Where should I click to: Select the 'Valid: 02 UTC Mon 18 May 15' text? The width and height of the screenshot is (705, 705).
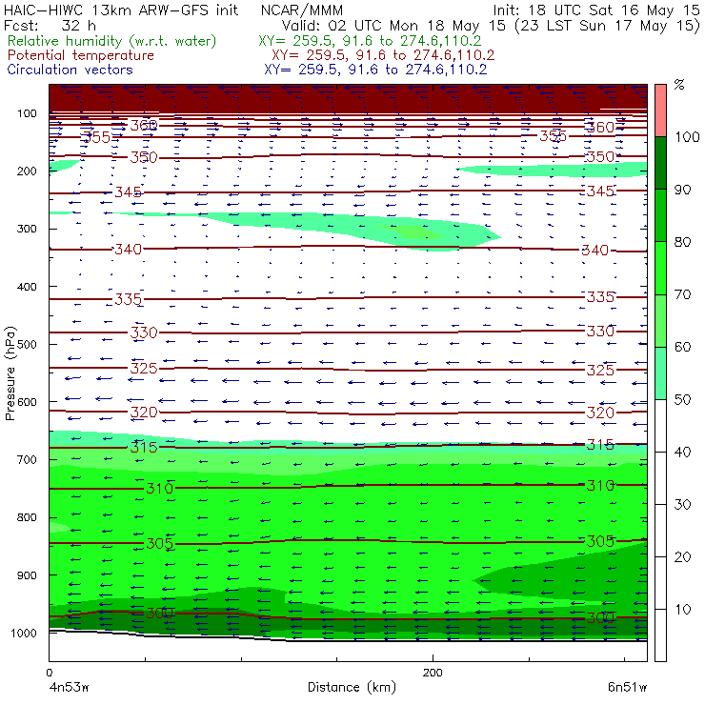(393, 26)
